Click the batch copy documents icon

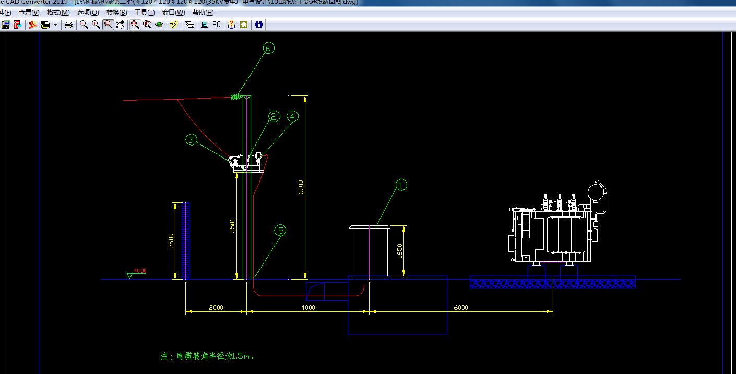pyautogui.click(x=45, y=25)
